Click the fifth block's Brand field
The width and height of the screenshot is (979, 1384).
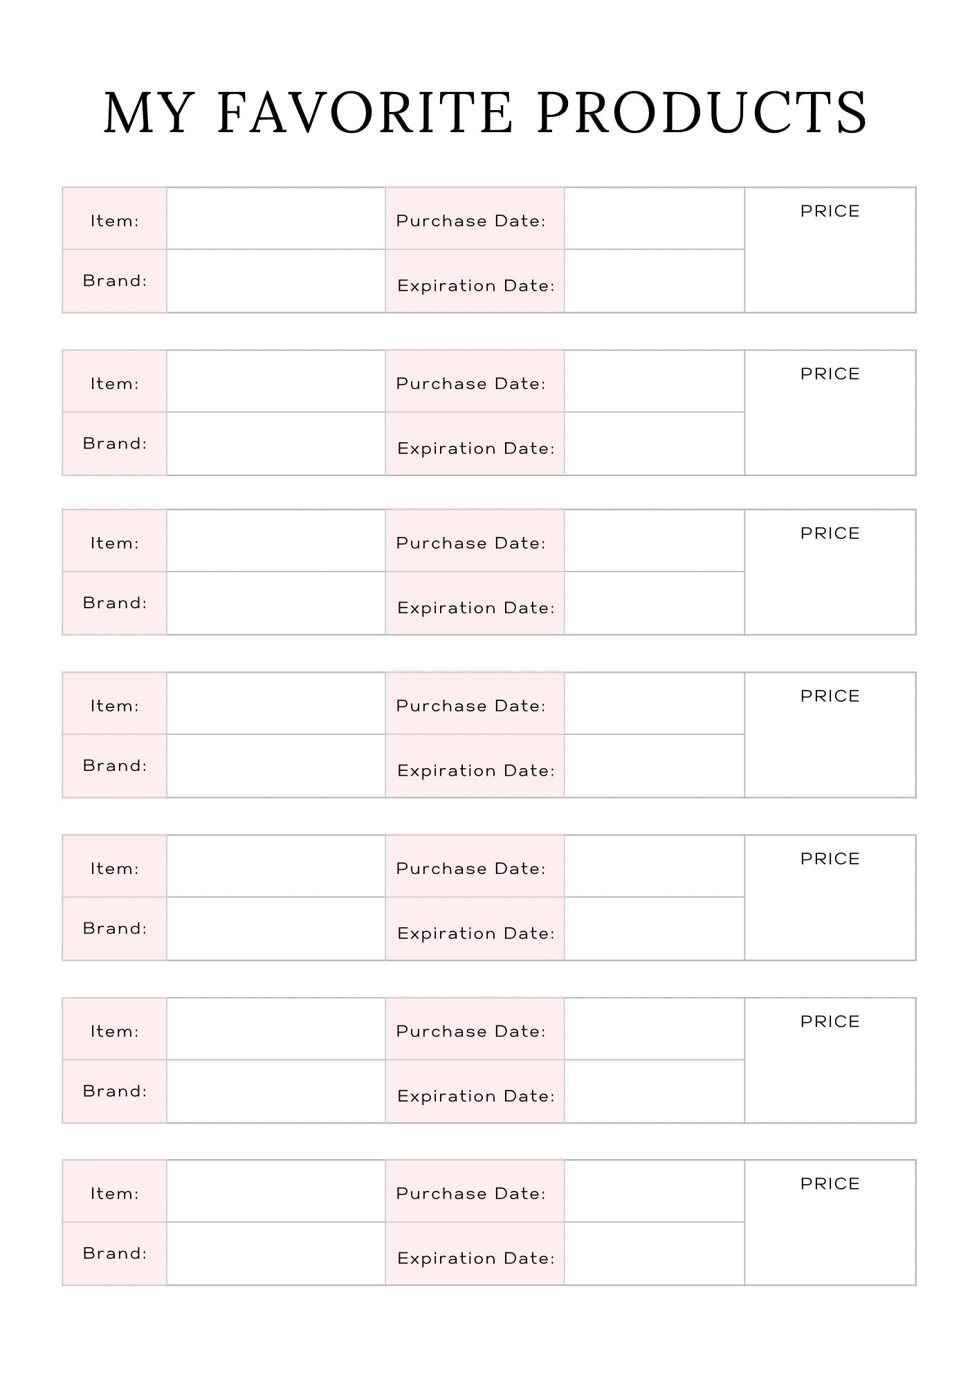coord(276,929)
